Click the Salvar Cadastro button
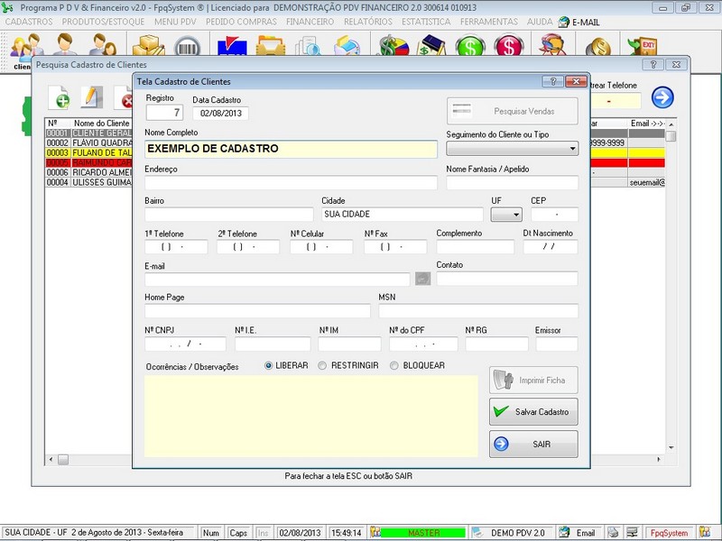The image size is (722, 541). pos(533,411)
